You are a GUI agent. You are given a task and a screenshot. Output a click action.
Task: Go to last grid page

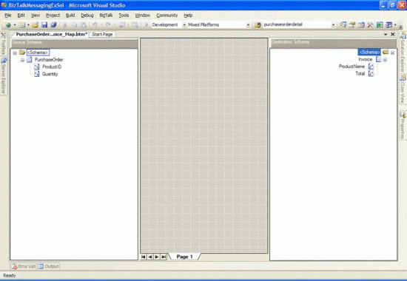tap(164, 257)
